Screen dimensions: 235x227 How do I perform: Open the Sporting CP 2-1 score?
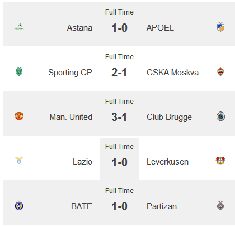(119, 73)
